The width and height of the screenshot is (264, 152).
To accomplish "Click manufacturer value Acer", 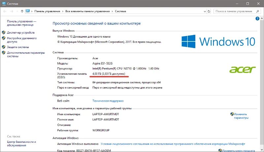I will tap(95, 58).
